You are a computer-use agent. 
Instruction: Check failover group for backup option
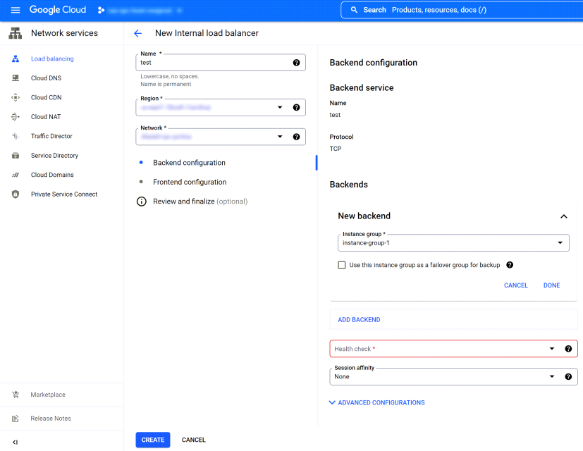tap(342, 265)
